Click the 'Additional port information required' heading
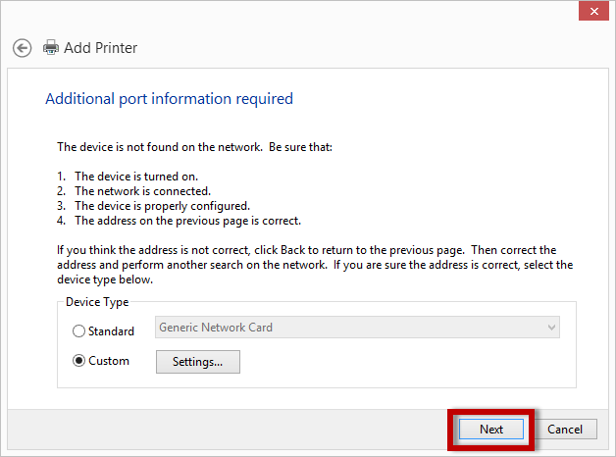The width and height of the screenshot is (616, 457). [169, 99]
